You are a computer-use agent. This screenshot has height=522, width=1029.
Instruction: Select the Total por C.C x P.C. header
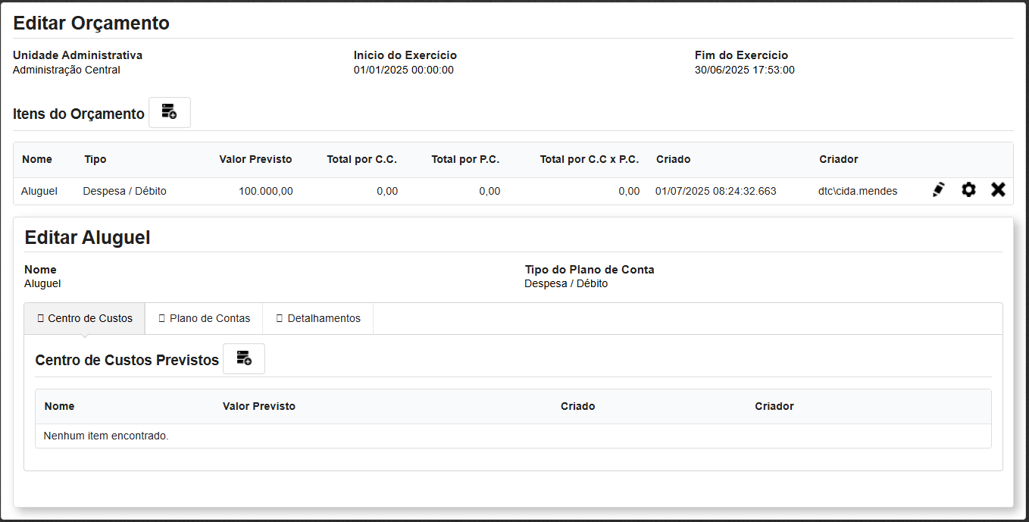(589, 159)
